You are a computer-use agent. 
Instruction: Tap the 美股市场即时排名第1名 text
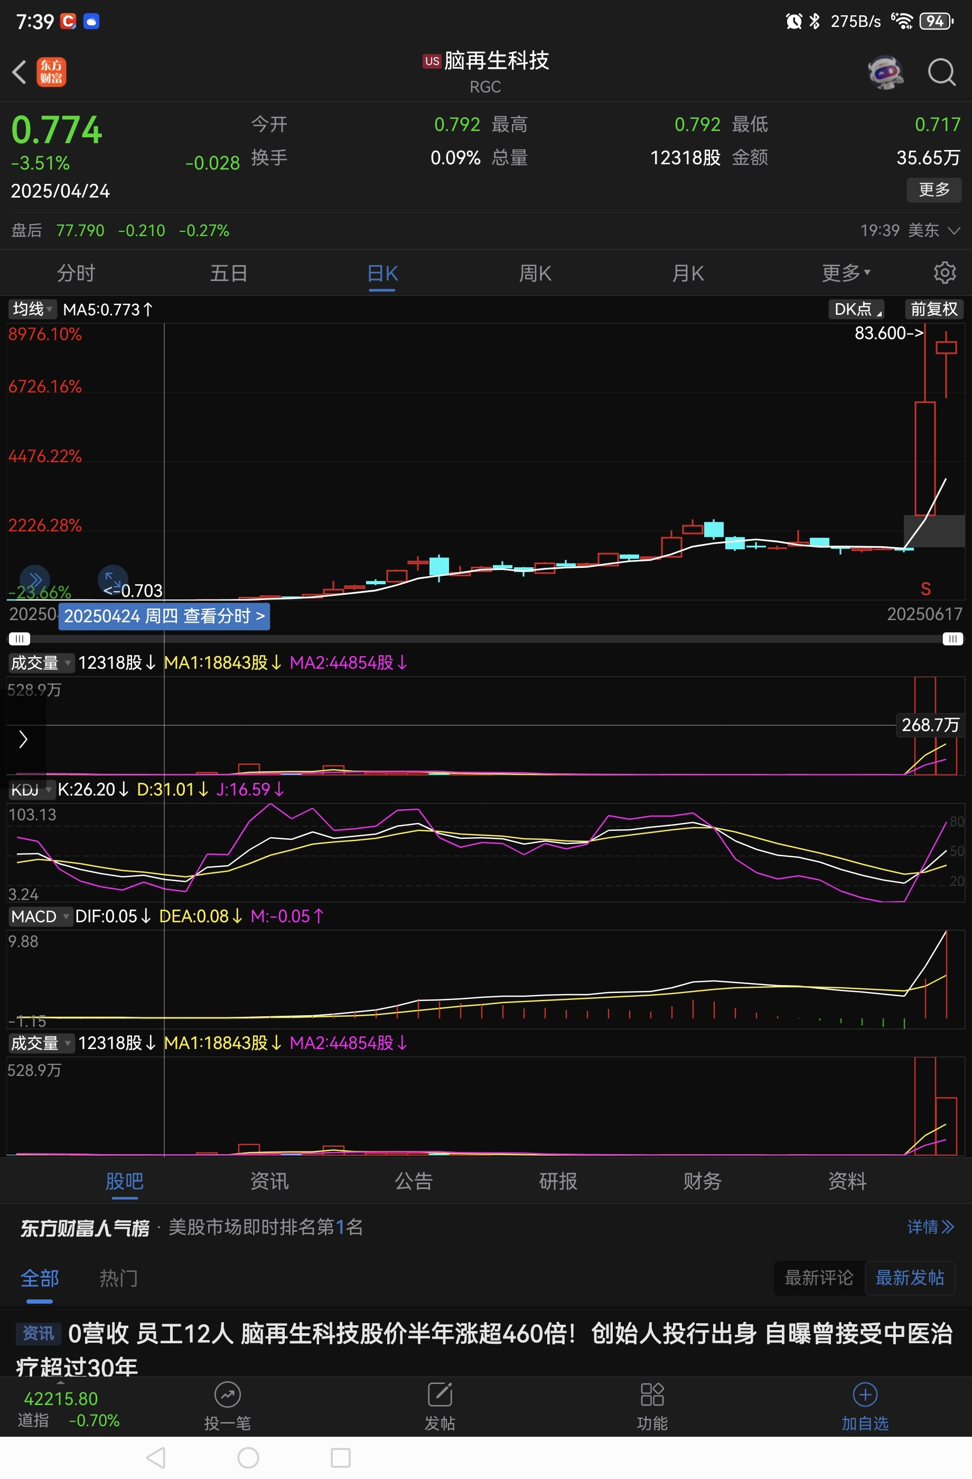pos(266,1228)
